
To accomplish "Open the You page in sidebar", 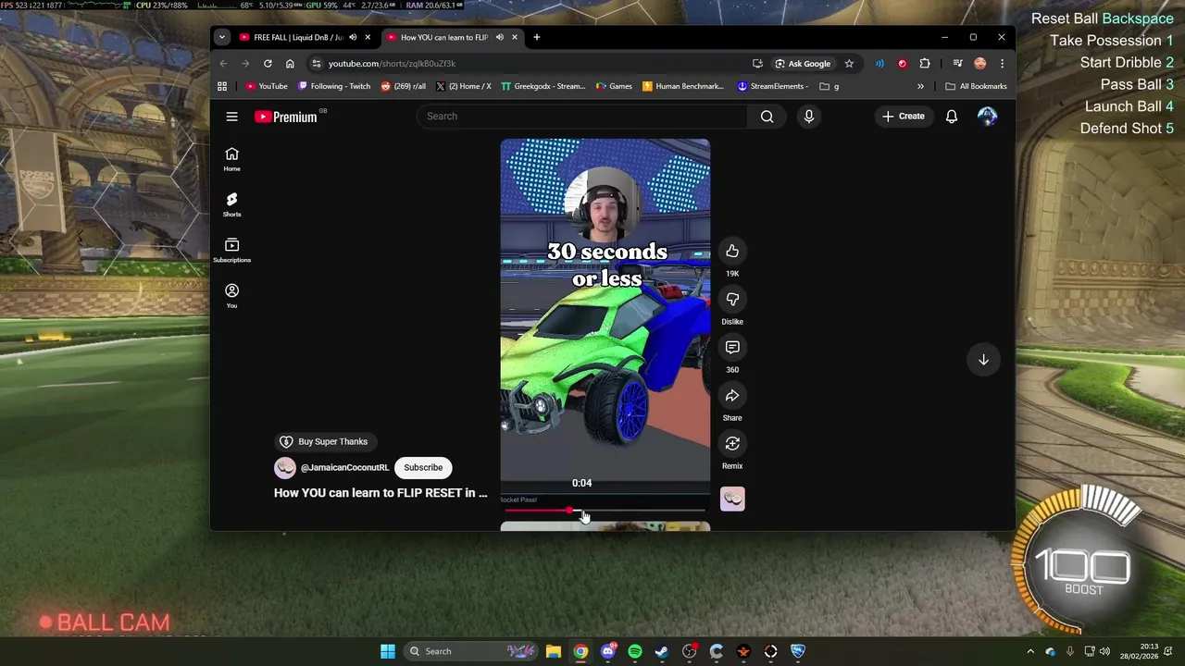I will (231, 296).
